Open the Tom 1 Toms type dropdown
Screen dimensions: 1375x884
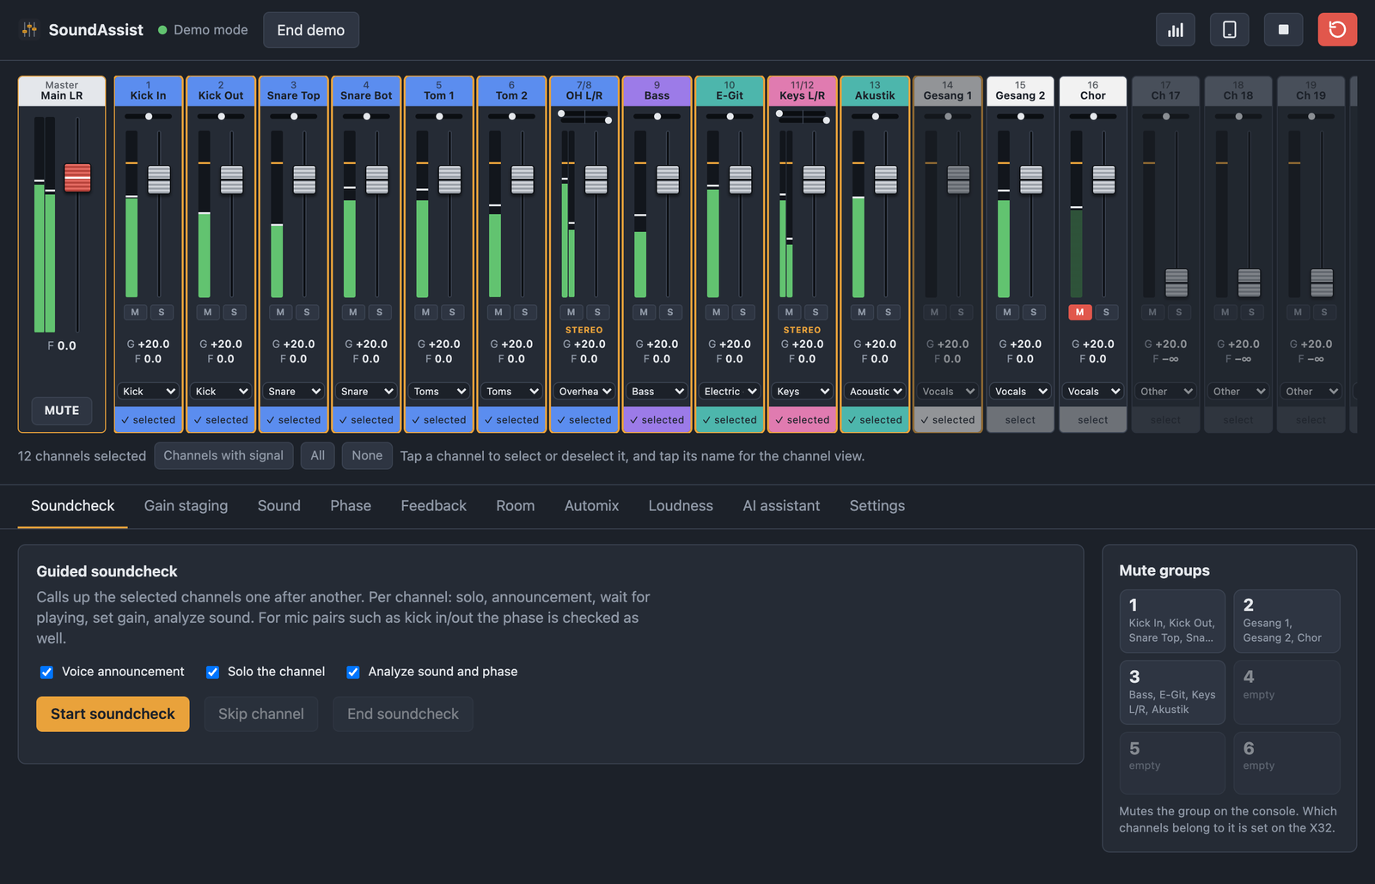[x=439, y=392]
